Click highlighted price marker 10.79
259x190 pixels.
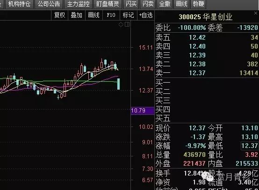(x=143, y=111)
